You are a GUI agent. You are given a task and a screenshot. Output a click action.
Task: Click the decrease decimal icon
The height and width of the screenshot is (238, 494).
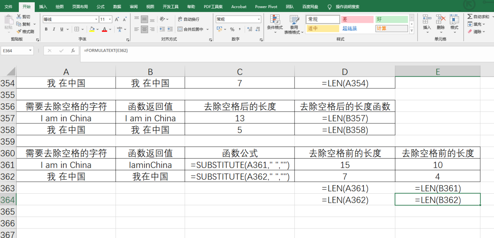click(257, 29)
